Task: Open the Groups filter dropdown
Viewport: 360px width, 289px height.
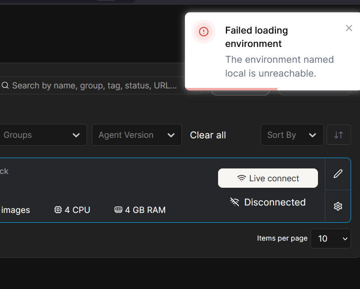Action: coord(42,135)
